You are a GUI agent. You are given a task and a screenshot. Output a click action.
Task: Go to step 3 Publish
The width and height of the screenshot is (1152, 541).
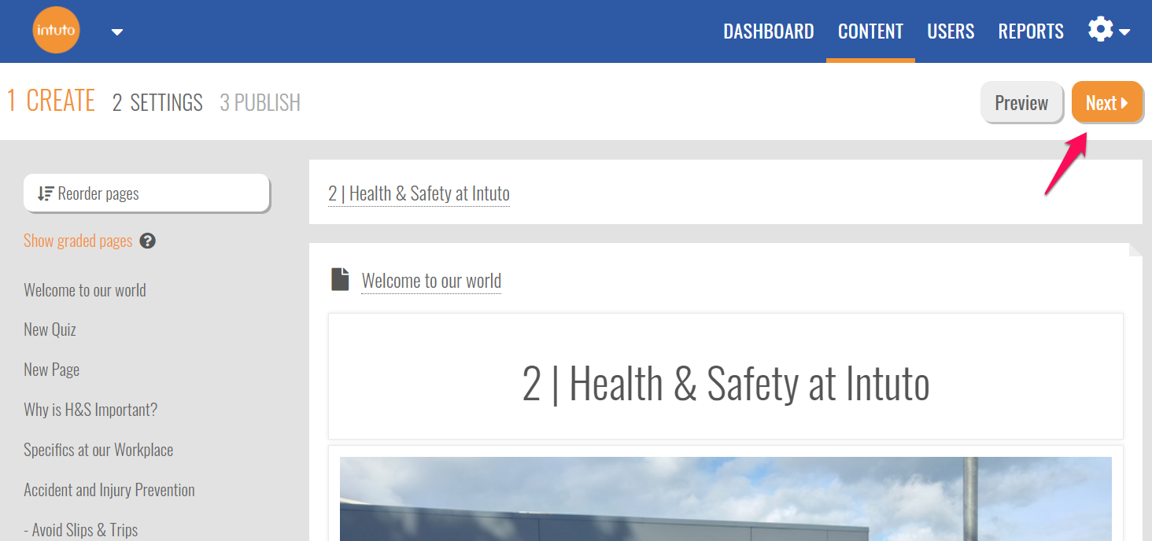pos(260,102)
